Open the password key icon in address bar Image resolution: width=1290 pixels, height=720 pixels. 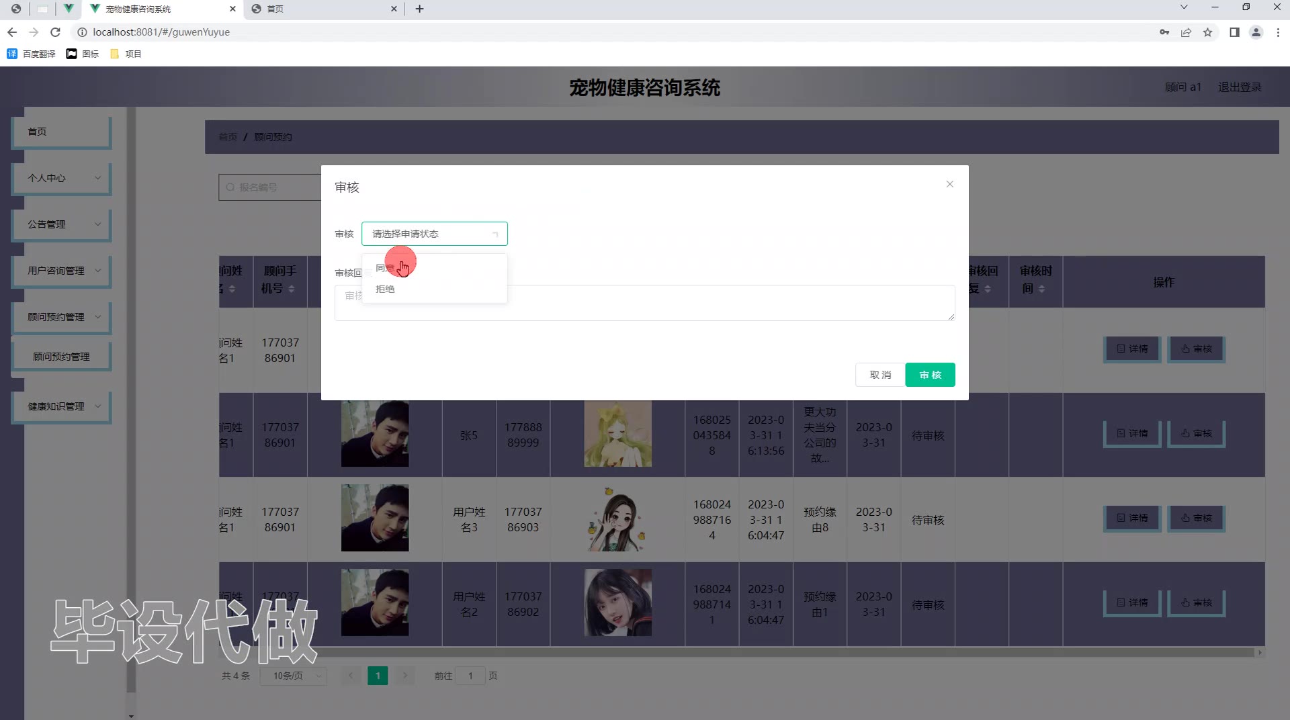point(1164,32)
